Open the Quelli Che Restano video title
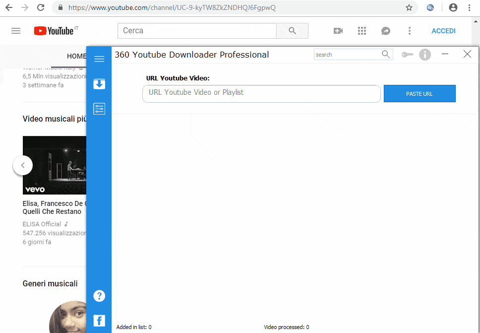Screen dimensions: 480x333 (55, 207)
